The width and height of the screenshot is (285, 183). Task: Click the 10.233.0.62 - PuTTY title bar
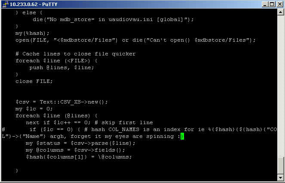(129, 4)
